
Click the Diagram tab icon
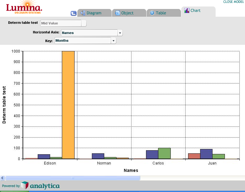(83, 13)
